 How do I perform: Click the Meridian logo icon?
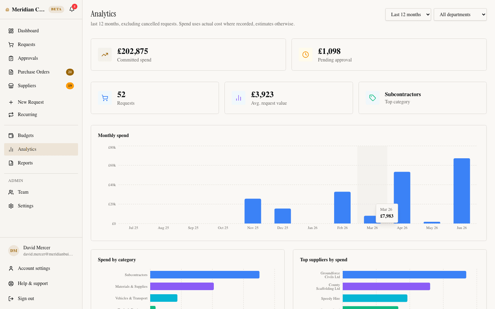click(7, 10)
